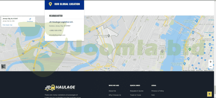Click the yellow location pin icon
Viewport: 216px width, 98px height.
pos(50,4)
